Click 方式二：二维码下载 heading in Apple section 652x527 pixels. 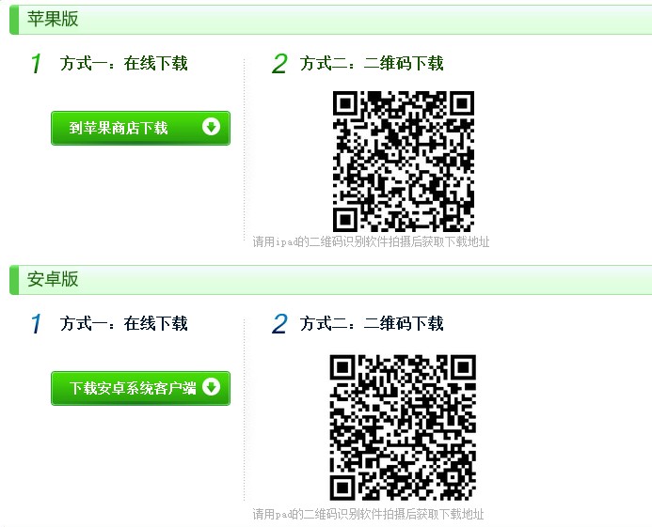[372, 64]
